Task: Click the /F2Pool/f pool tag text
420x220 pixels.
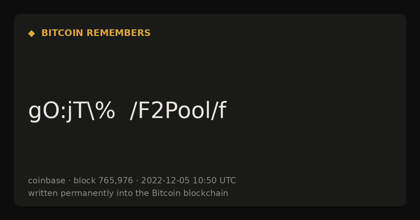Action: click(x=178, y=111)
